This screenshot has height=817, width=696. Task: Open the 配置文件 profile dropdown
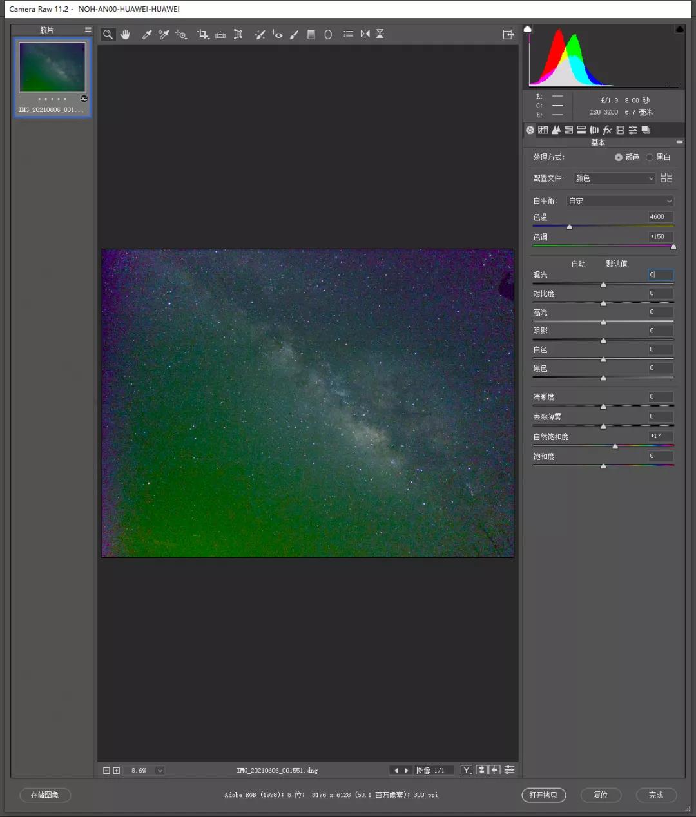coord(615,178)
